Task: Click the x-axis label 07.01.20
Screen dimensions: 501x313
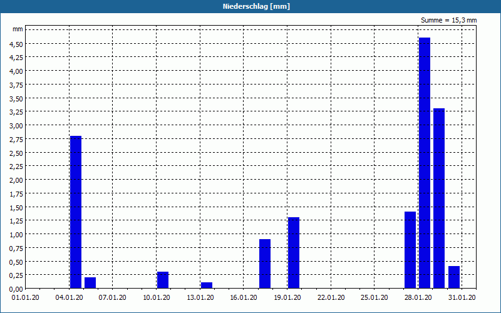Action: 113,297
